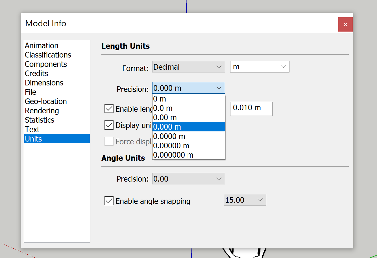Open the Text settings page

[x=57, y=129]
